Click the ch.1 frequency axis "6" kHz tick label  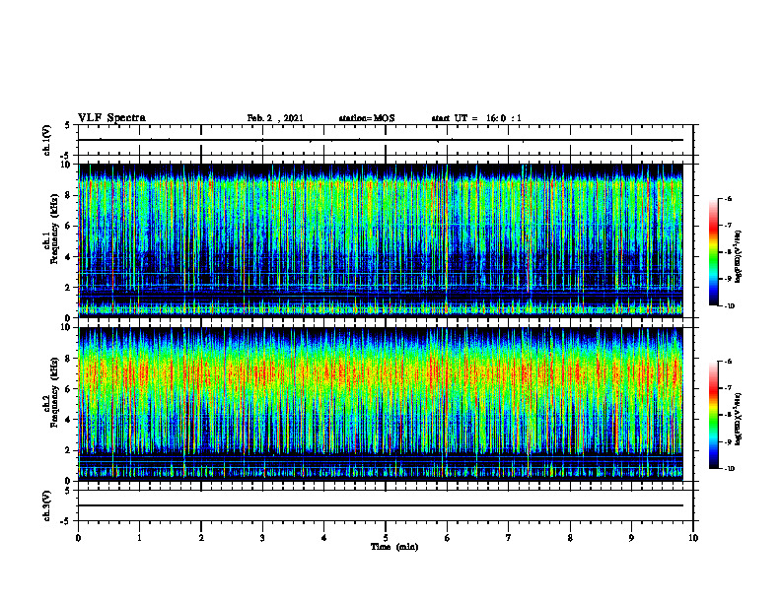[x=69, y=226]
